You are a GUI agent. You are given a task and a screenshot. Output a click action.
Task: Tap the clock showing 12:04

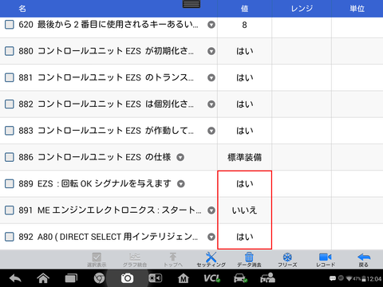pos(374,279)
